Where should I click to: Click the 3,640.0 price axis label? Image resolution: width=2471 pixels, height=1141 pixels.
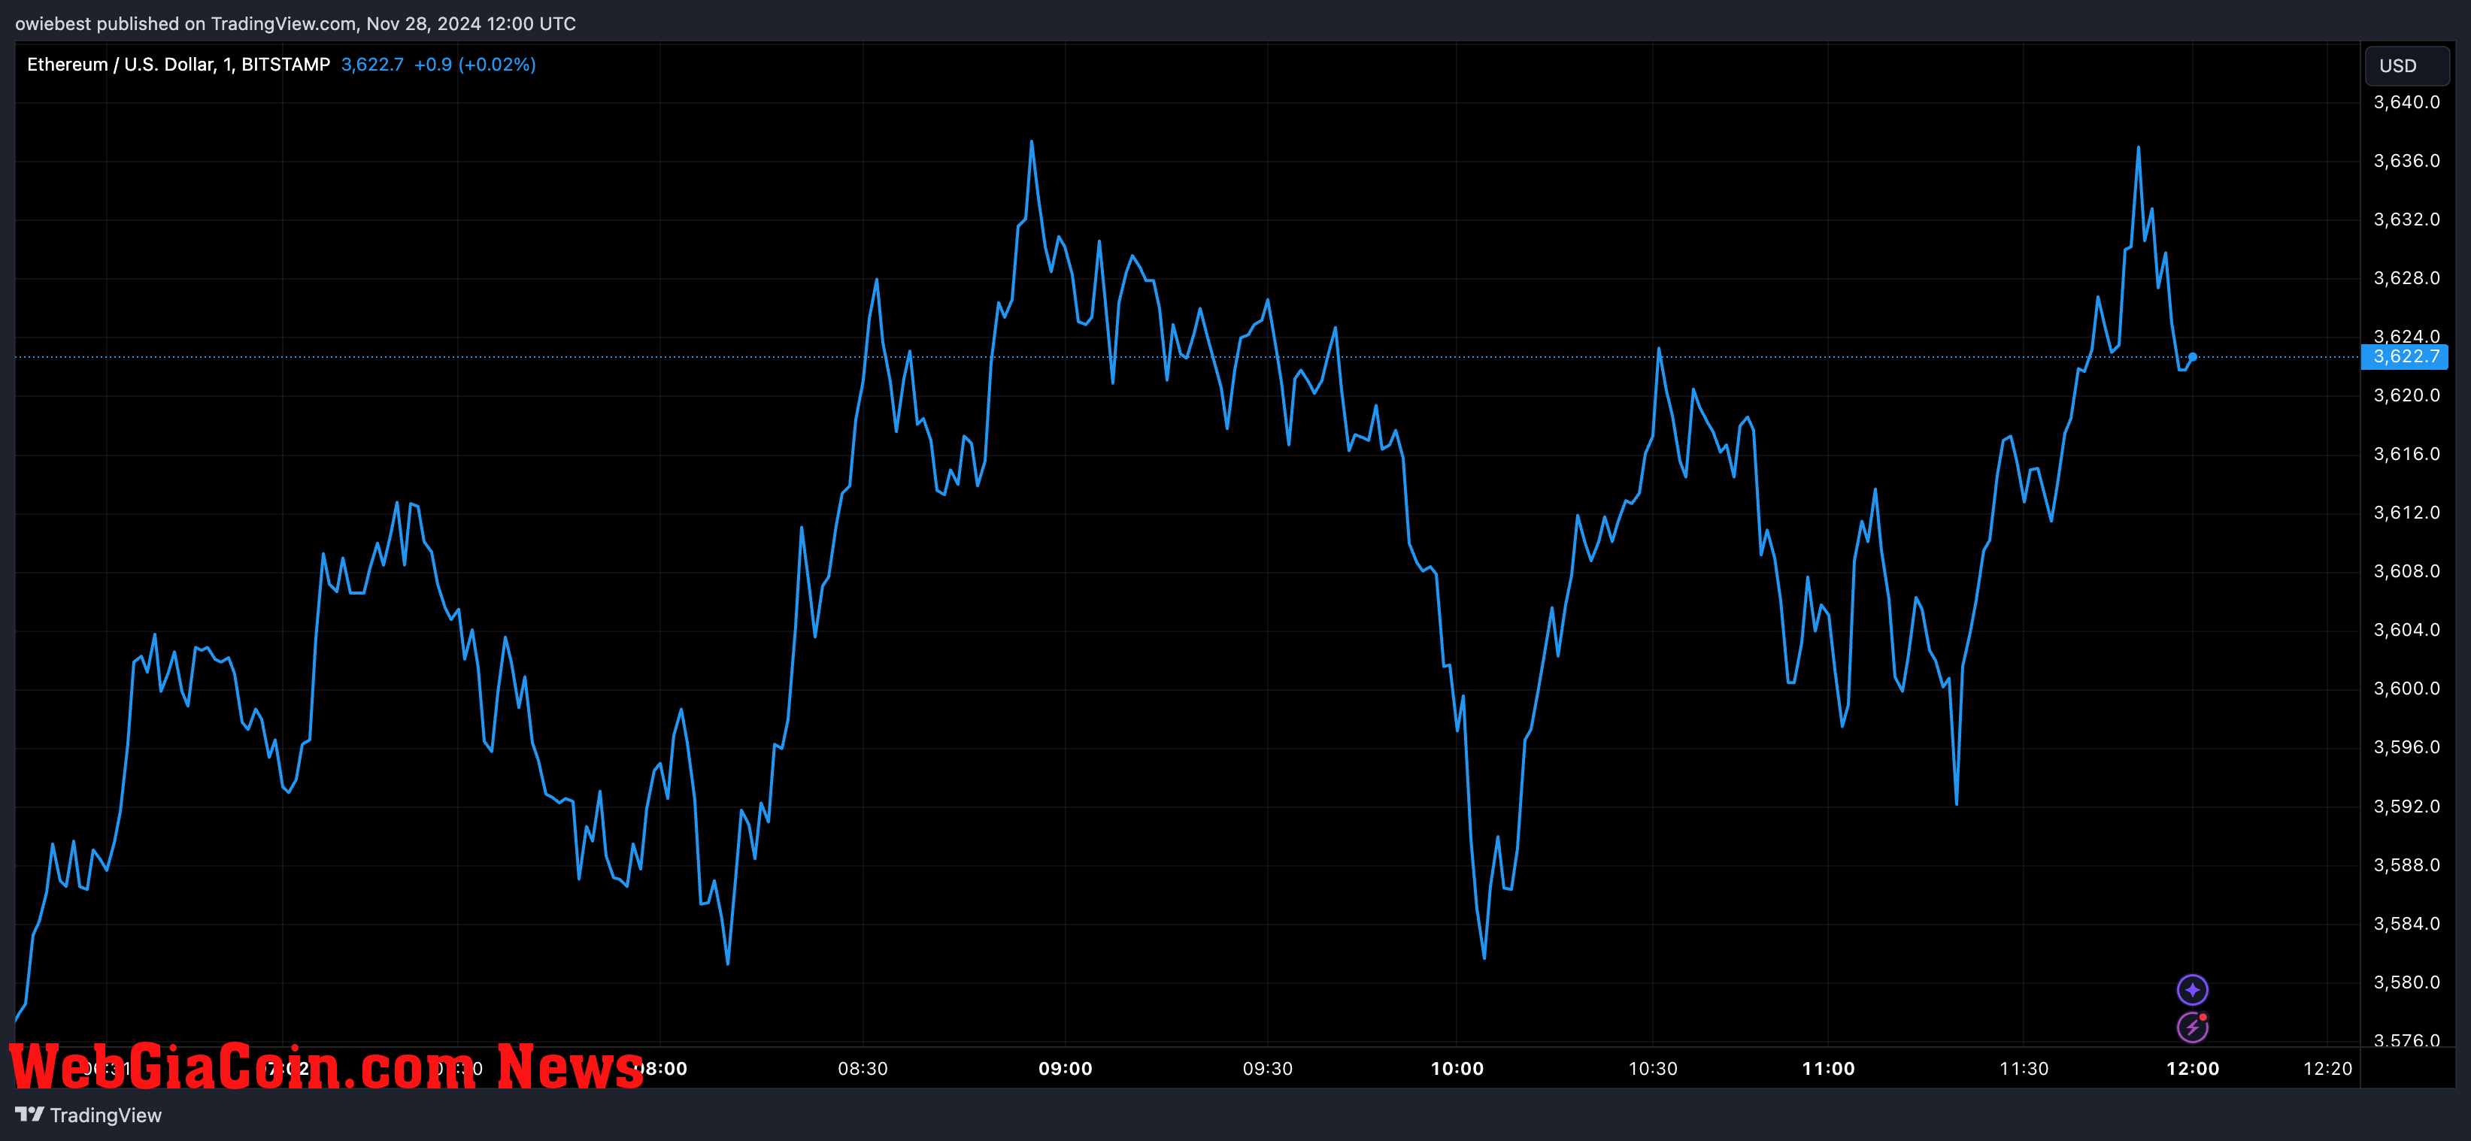pyautogui.click(x=2407, y=102)
